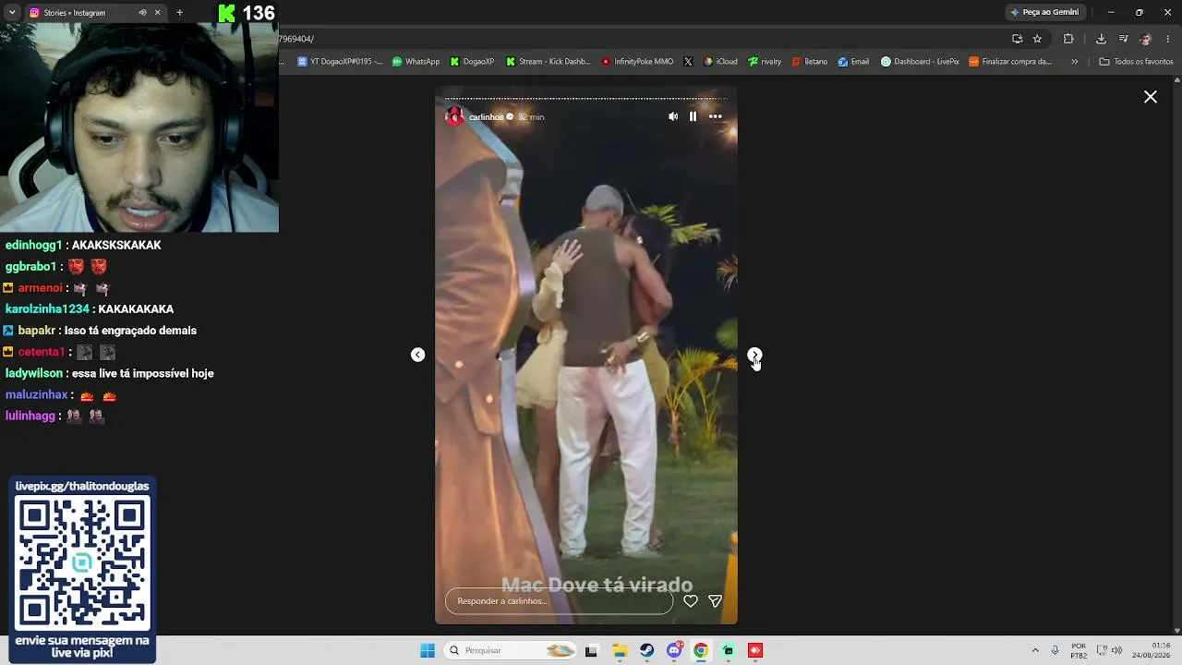Open the story options three-dot menu
This screenshot has width=1182, height=665.
pyautogui.click(x=715, y=116)
